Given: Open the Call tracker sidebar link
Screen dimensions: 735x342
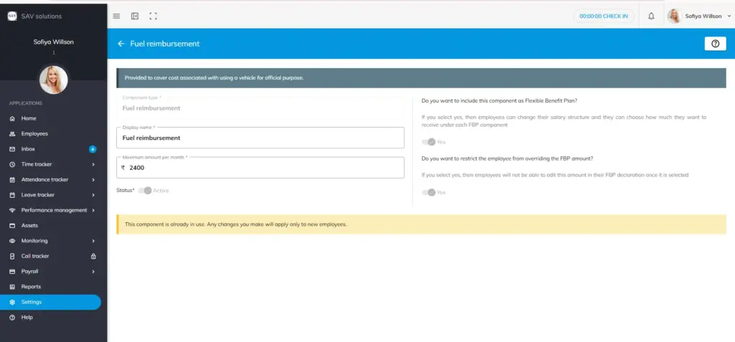Looking at the screenshot, I should point(50,256).
